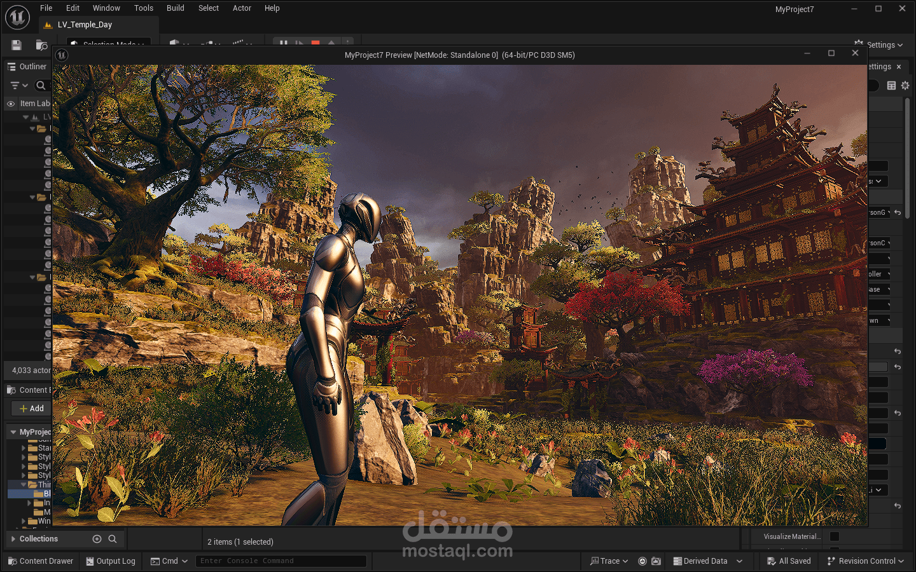Open the 'ase' dropdown in the Settings panel
Image resolution: width=916 pixels, height=572 pixels.
880,289
